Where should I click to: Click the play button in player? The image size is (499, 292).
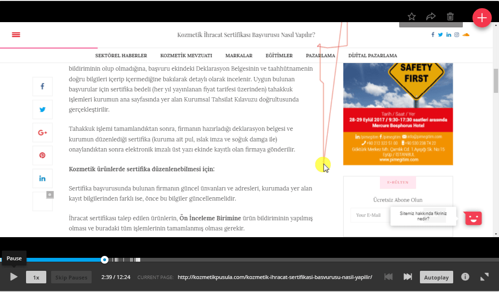coord(14,277)
